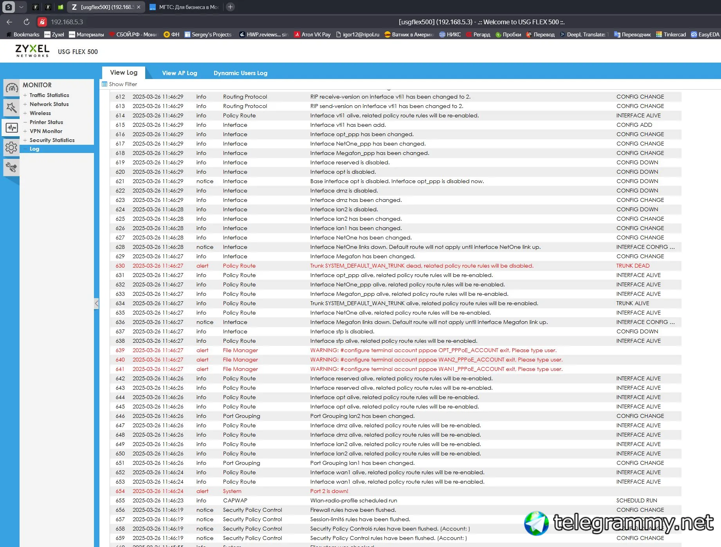Open the НИКС bookmark
This screenshot has height=547, width=721.
[450, 34]
